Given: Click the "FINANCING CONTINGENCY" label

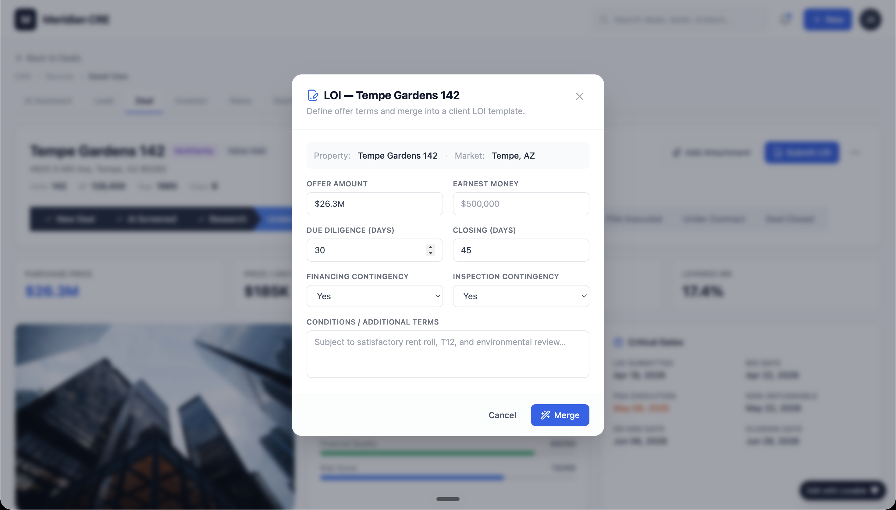Looking at the screenshot, I should point(357,276).
